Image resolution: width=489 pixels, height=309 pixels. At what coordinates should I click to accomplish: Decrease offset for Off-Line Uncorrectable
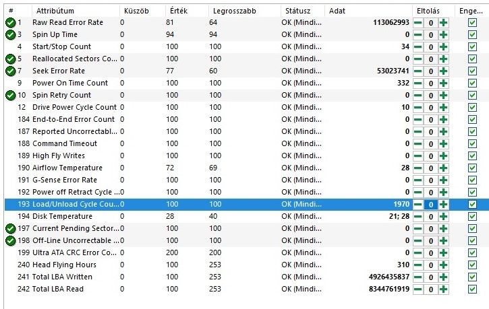coord(418,241)
